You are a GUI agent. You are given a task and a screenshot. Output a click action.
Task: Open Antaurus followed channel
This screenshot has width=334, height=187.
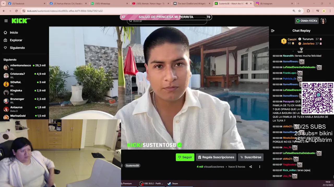click(25, 109)
